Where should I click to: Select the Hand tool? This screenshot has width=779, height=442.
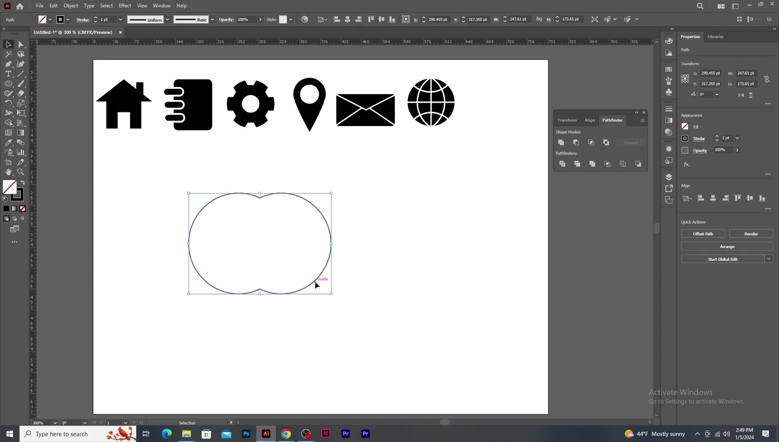point(9,172)
